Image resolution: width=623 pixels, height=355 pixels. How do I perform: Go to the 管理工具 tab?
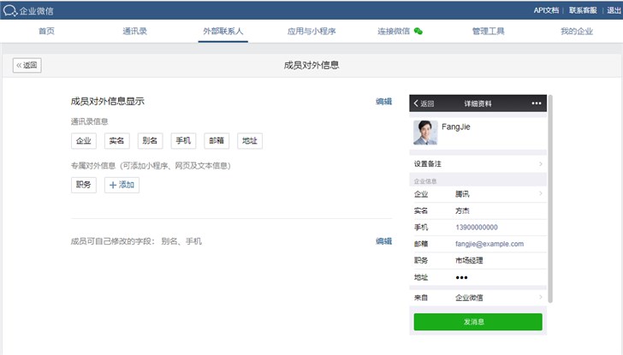(488, 31)
